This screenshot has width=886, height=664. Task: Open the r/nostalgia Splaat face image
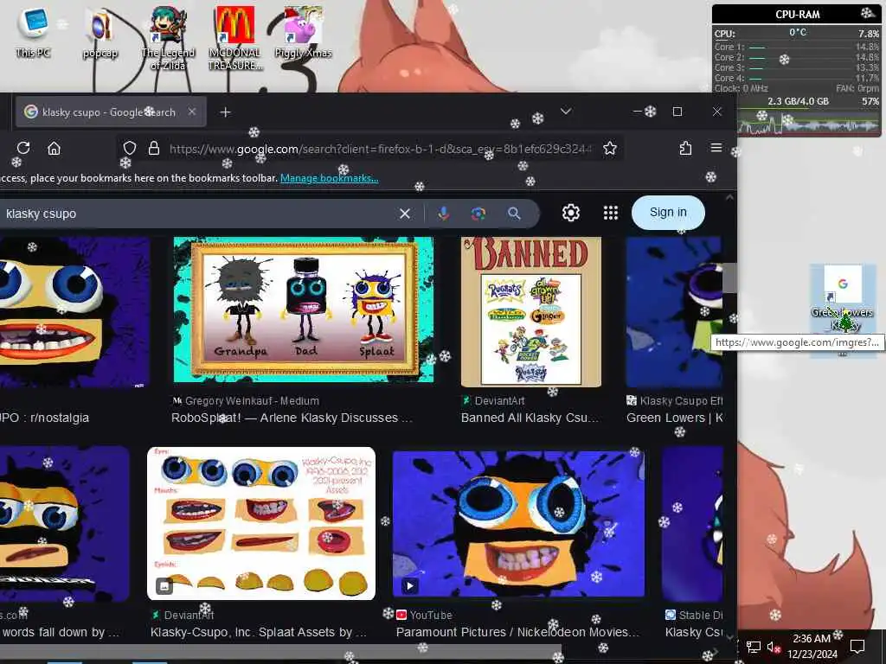coord(74,311)
